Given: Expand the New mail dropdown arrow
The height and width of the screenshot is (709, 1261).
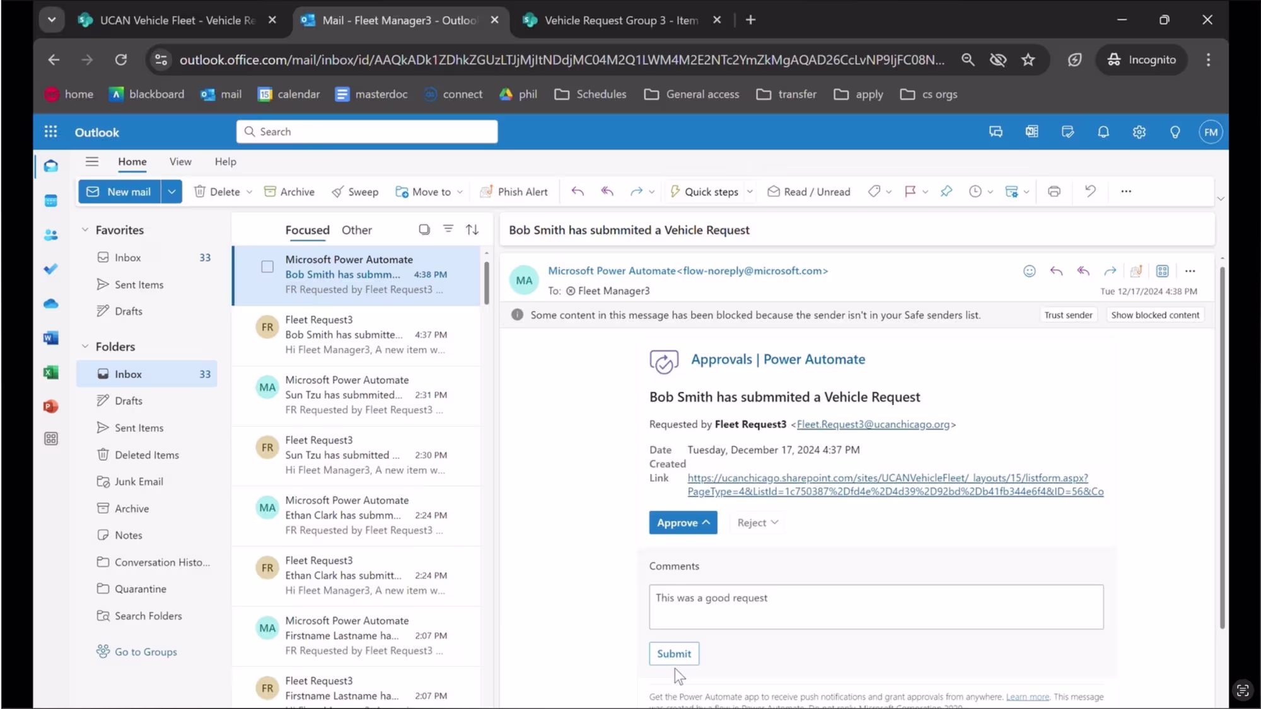Looking at the screenshot, I should [x=171, y=192].
